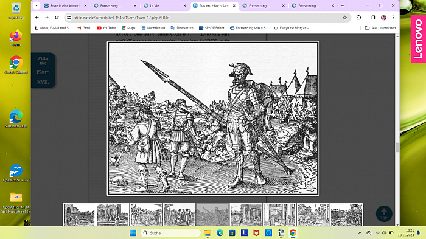Open Alle Lesezeichen bookmarks folder

(x=380, y=28)
